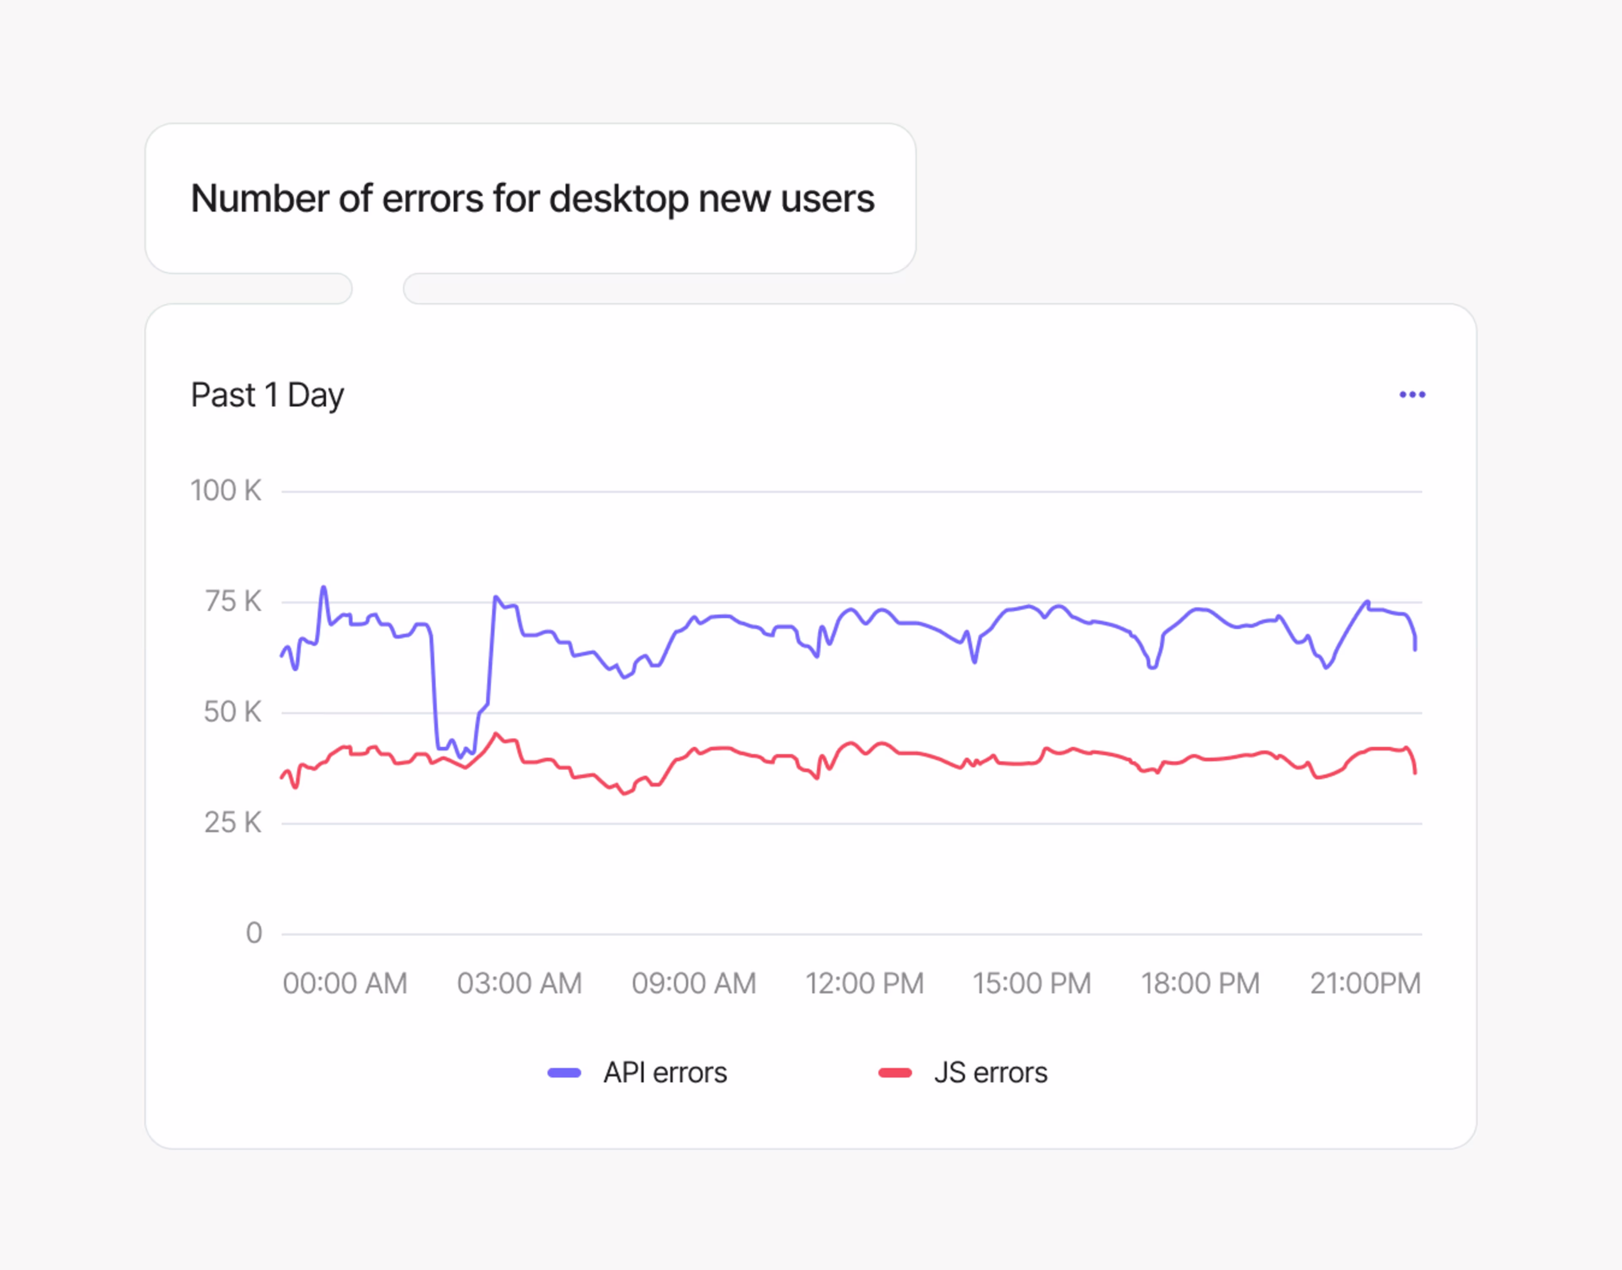Click the 18:00 PM time axis label
Viewport: 1622px width, 1270px height.
pos(1200,984)
